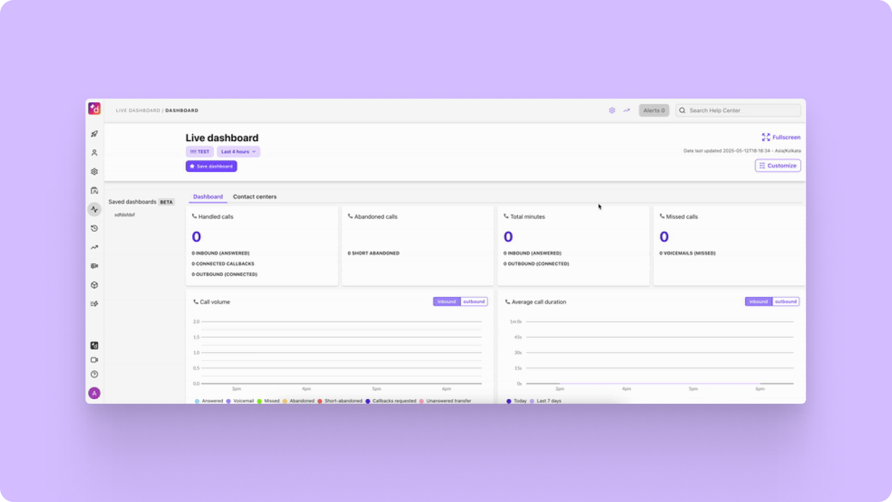Switch Average call duration to outbound
Viewport: 892px width, 502px height.
(786, 302)
